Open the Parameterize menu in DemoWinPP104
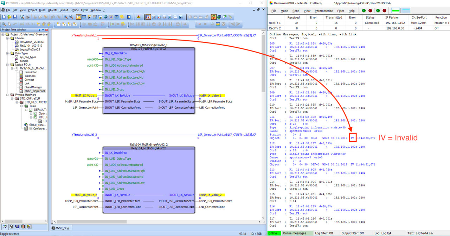The height and width of the screenshot is (236, 450). coord(324,11)
